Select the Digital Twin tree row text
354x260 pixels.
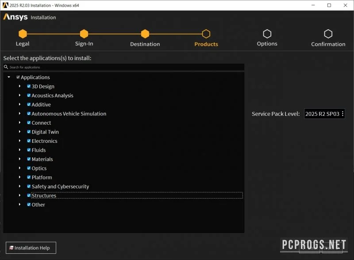[45, 132]
